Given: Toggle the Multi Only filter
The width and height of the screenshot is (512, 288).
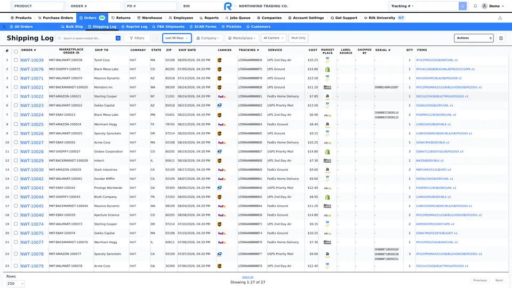Looking at the screenshot, I should coord(299,38).
